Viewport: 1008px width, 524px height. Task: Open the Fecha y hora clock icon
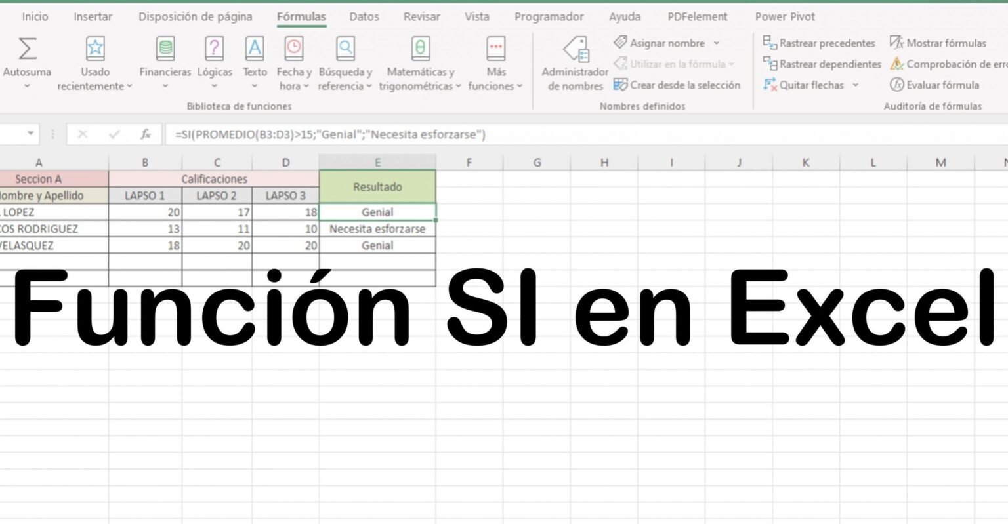click(x=294, y=48)
